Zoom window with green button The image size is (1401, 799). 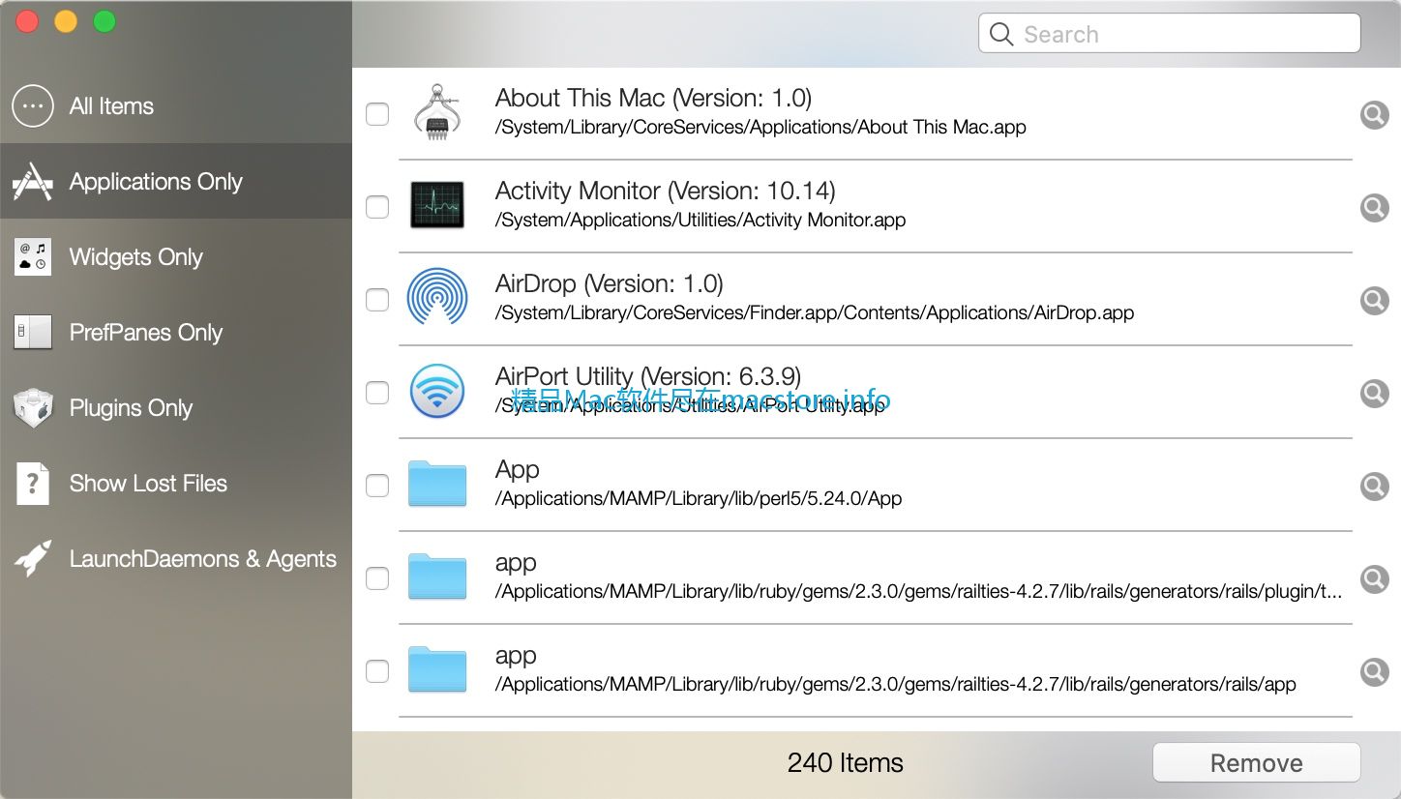(104, 21)
